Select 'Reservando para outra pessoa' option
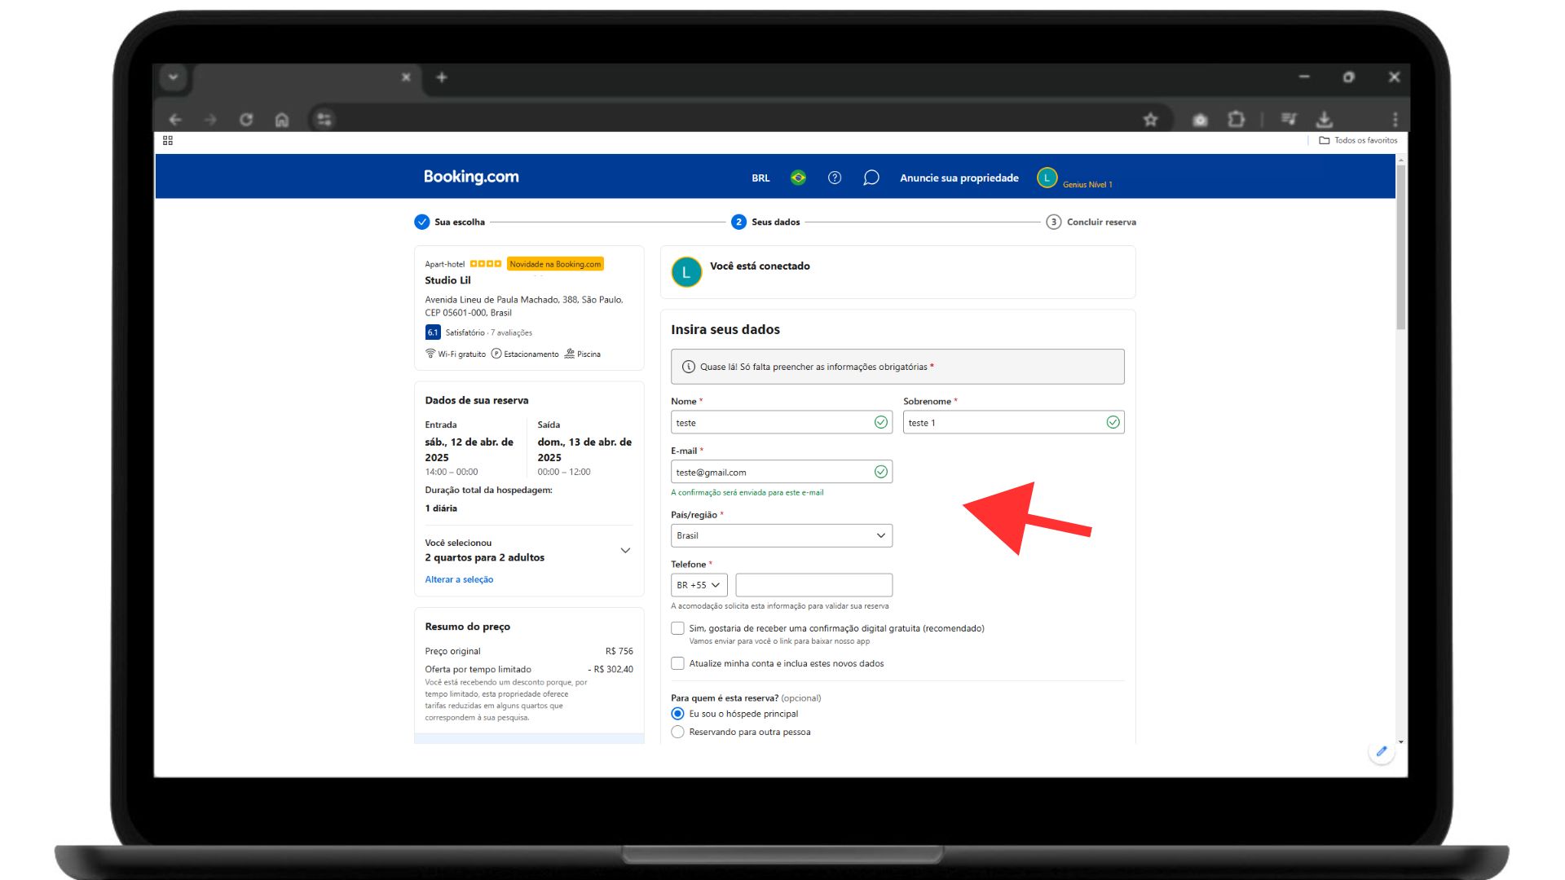 (x=677, y=732)
